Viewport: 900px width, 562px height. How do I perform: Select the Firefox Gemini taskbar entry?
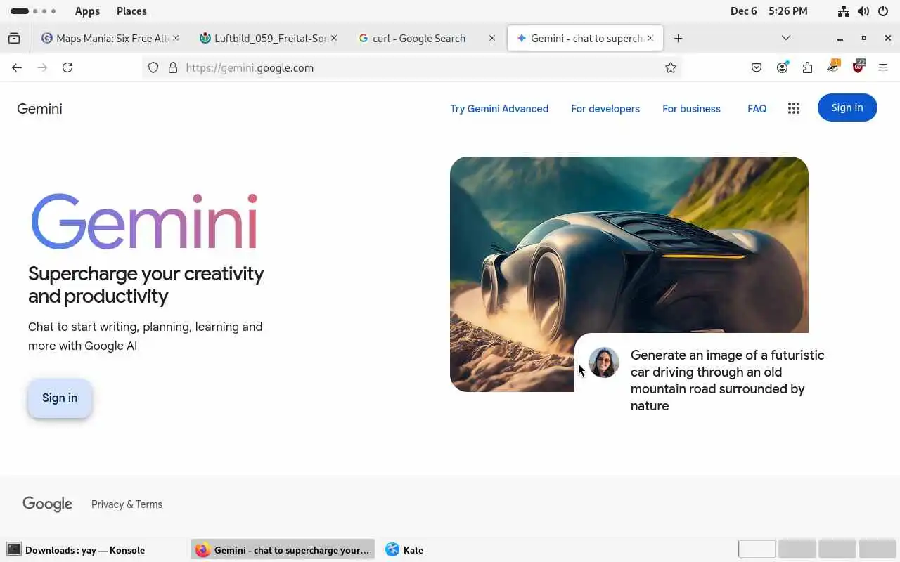(283, 550)
